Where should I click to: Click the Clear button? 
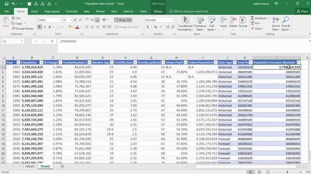coord(257,29)
